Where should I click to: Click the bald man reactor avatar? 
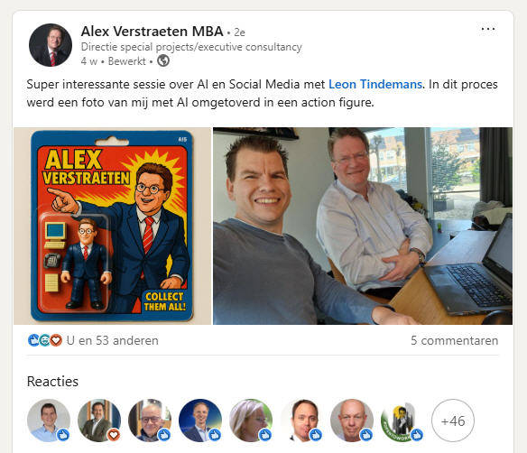[352, 421]
